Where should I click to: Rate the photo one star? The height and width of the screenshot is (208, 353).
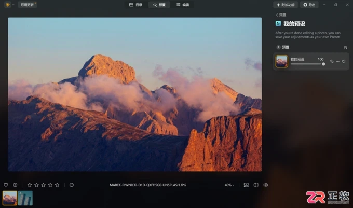(30, 185)
